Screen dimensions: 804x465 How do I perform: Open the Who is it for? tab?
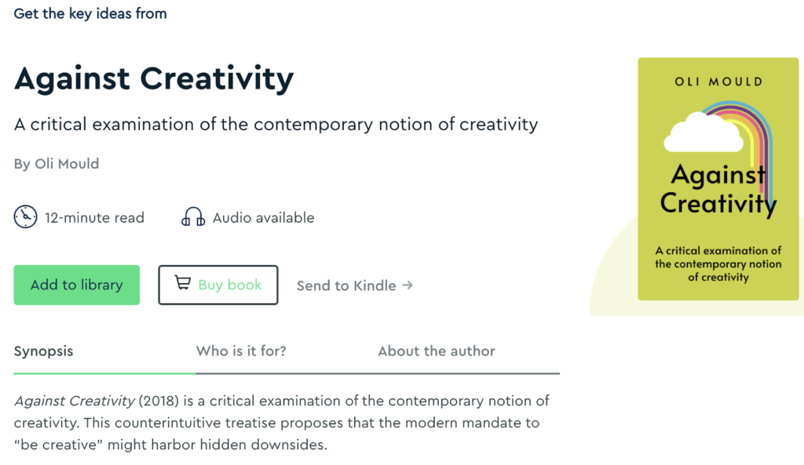(x=241, y=351)
